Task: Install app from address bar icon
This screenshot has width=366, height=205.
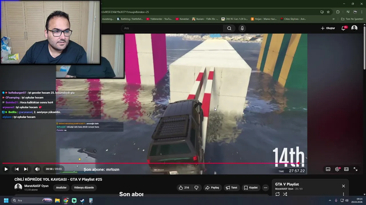Action: pyautogui.click(x=322, y=12)
